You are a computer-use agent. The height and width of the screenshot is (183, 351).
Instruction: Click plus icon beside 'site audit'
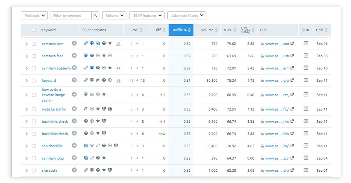coord(74,170)
